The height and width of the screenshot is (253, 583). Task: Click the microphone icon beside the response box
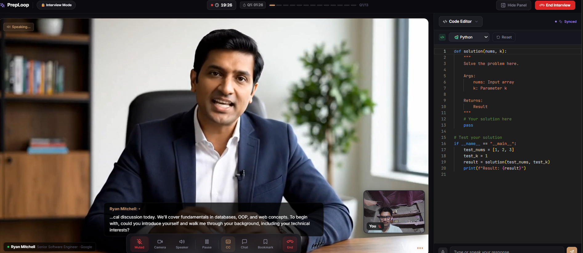click(x=443, y=251)
